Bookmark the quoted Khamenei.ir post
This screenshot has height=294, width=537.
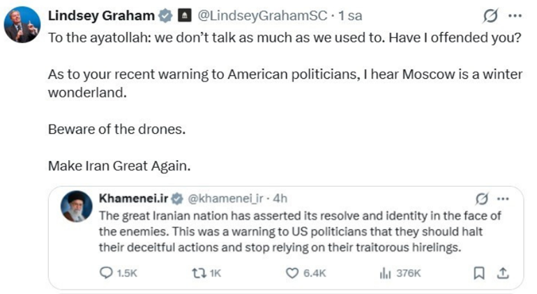pos(478,273)
